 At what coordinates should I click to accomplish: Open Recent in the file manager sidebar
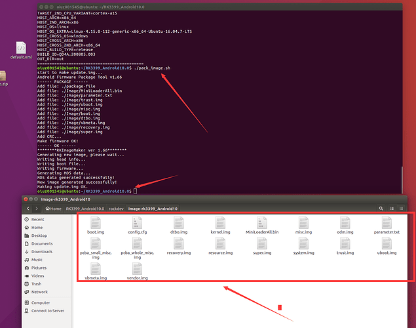tap(38, 219)
